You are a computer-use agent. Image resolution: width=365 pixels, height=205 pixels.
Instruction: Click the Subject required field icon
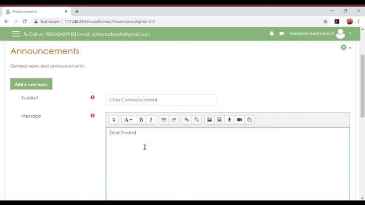(92, 97)
